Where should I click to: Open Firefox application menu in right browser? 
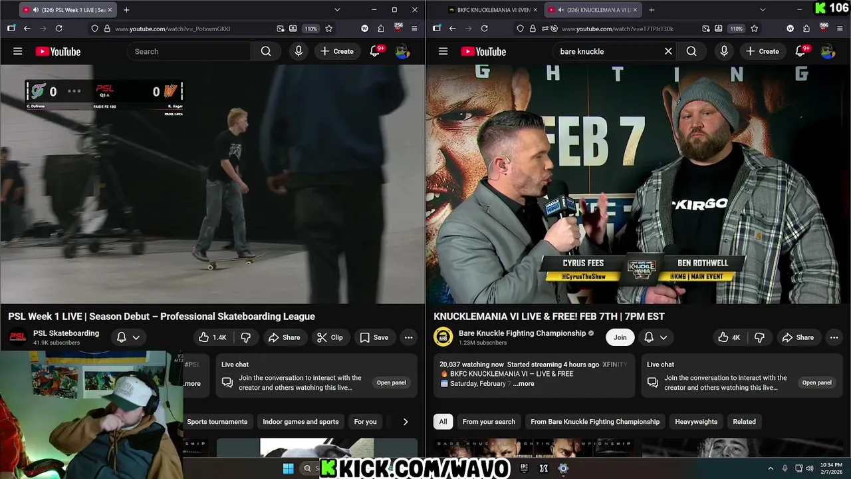840,29
